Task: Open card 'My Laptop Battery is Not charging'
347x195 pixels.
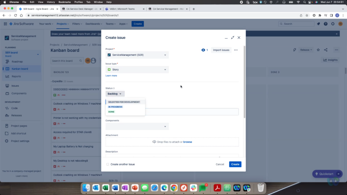Action: click(x=73, y=146)
